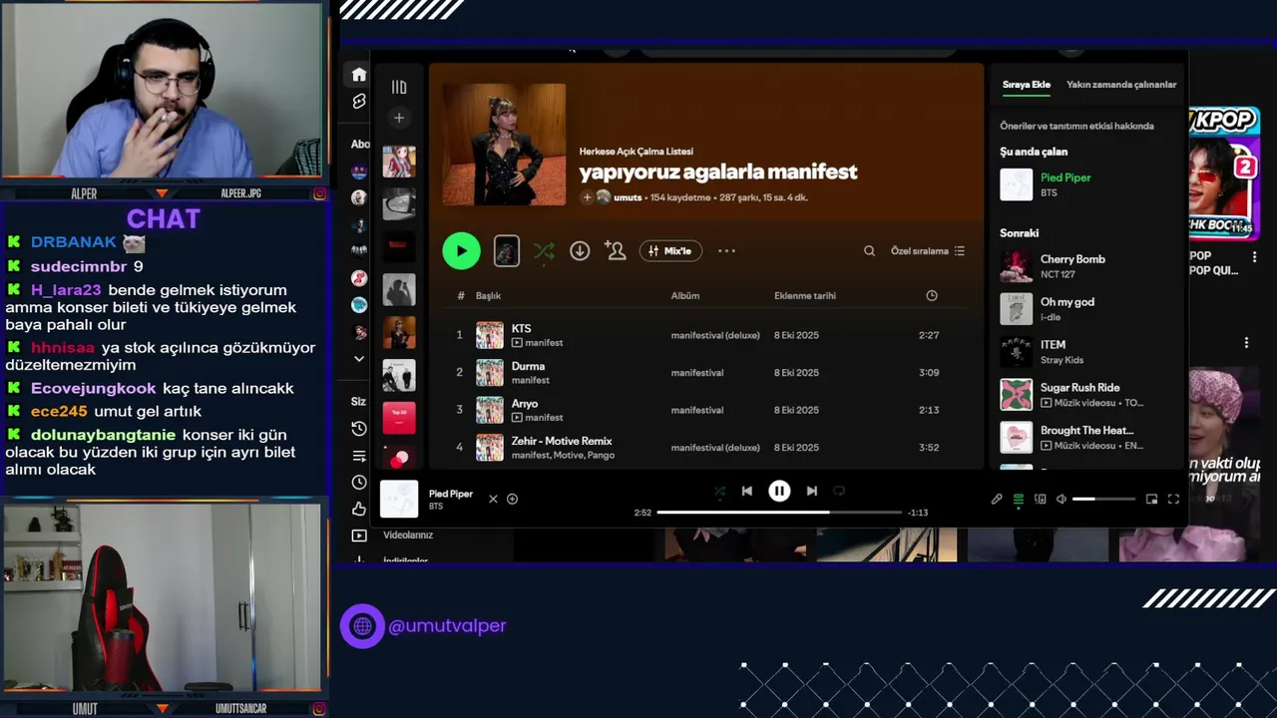
Task: Dismiss Pied Piper with the X icon
Action: pyautogui.click(x=493, y=499)
